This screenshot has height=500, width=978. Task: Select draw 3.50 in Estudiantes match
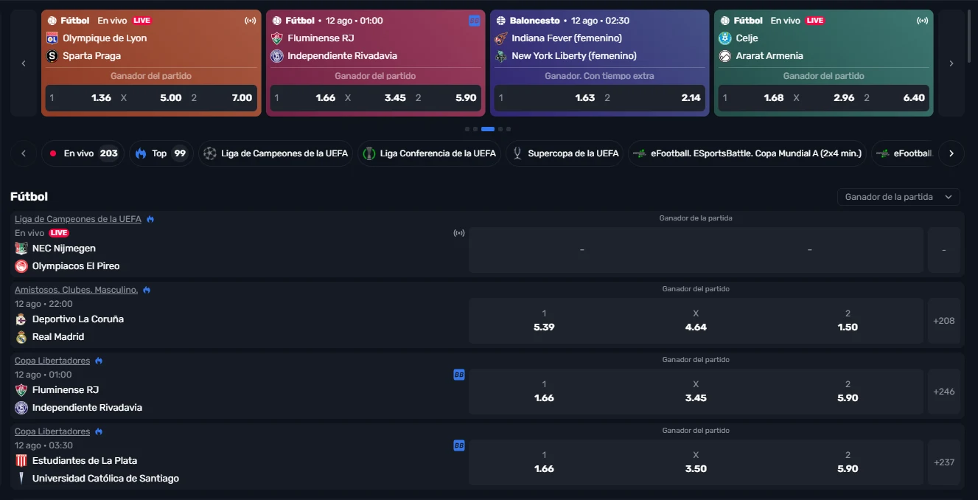click(696, 462)
